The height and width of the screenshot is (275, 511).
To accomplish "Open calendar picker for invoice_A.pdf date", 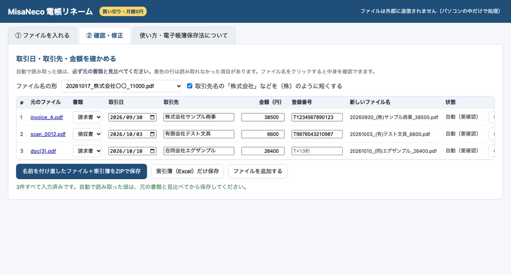I will (152, 117).
